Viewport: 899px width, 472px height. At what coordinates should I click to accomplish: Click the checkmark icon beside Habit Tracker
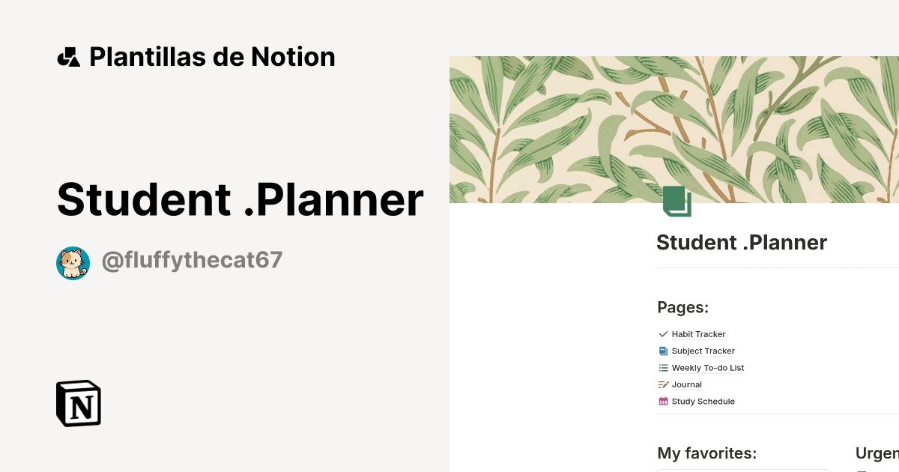click(x=663, y=334)
